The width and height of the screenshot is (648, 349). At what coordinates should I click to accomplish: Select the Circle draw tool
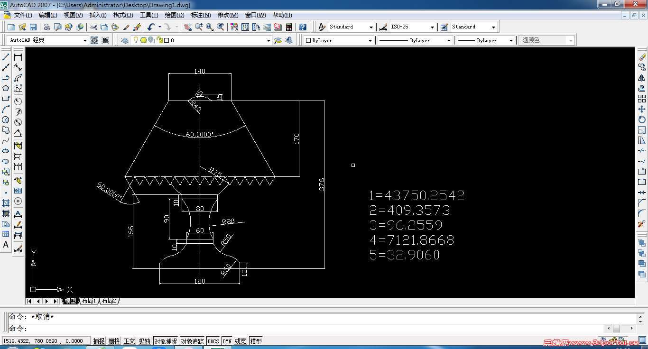pos(6,119)
